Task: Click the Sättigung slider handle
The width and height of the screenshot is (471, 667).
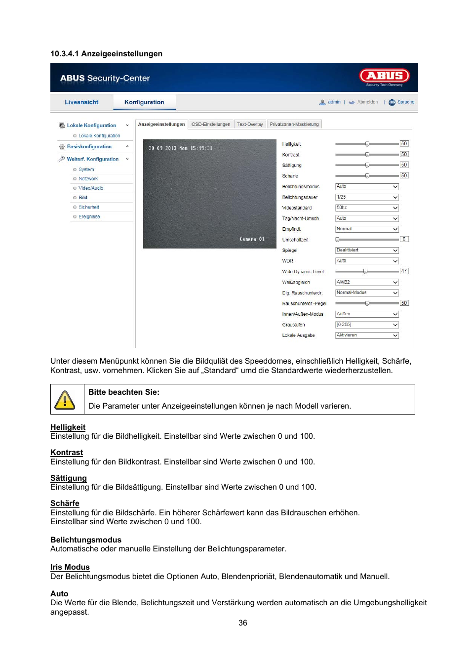Action: pyautogui.click(x=367, y=165)
